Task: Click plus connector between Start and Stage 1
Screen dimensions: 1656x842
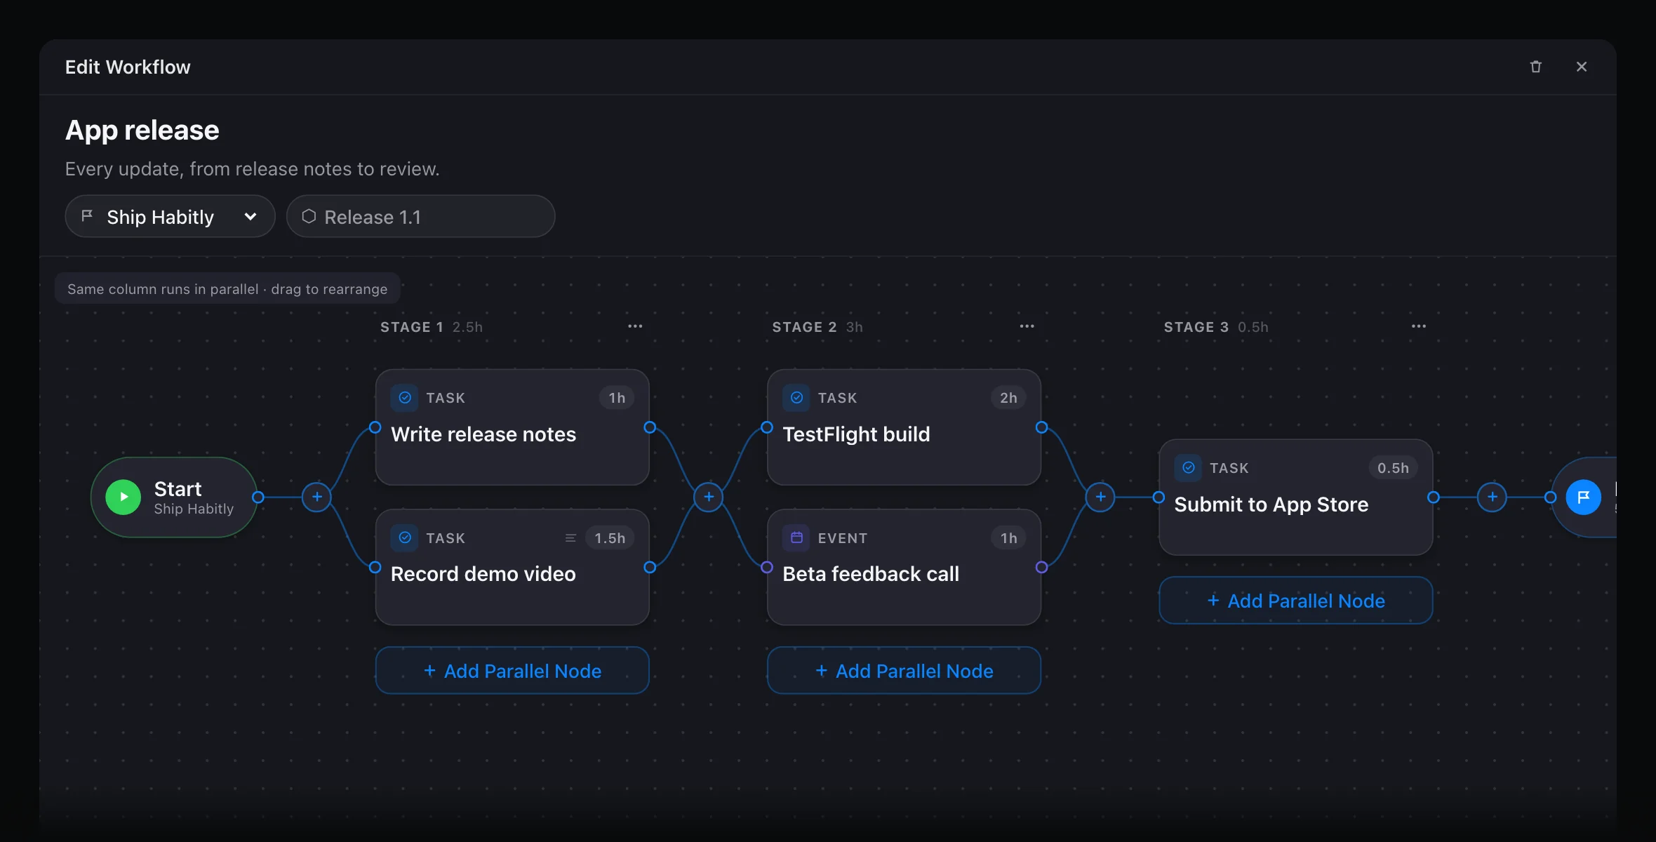Action: pos(317,497)
